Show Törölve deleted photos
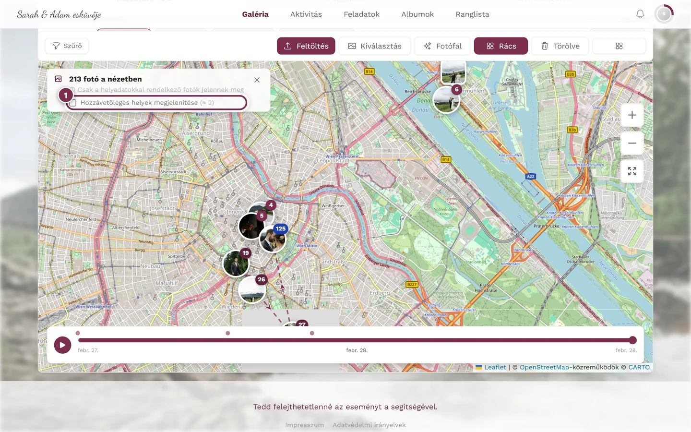Viewport: 691px width, 432px height. click(x=560, y=46)
